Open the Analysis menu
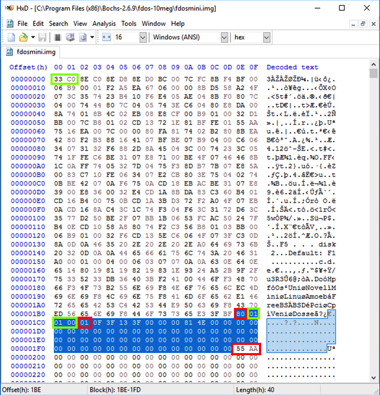This screenshot has width=380, height=395. tap(104, 24)
